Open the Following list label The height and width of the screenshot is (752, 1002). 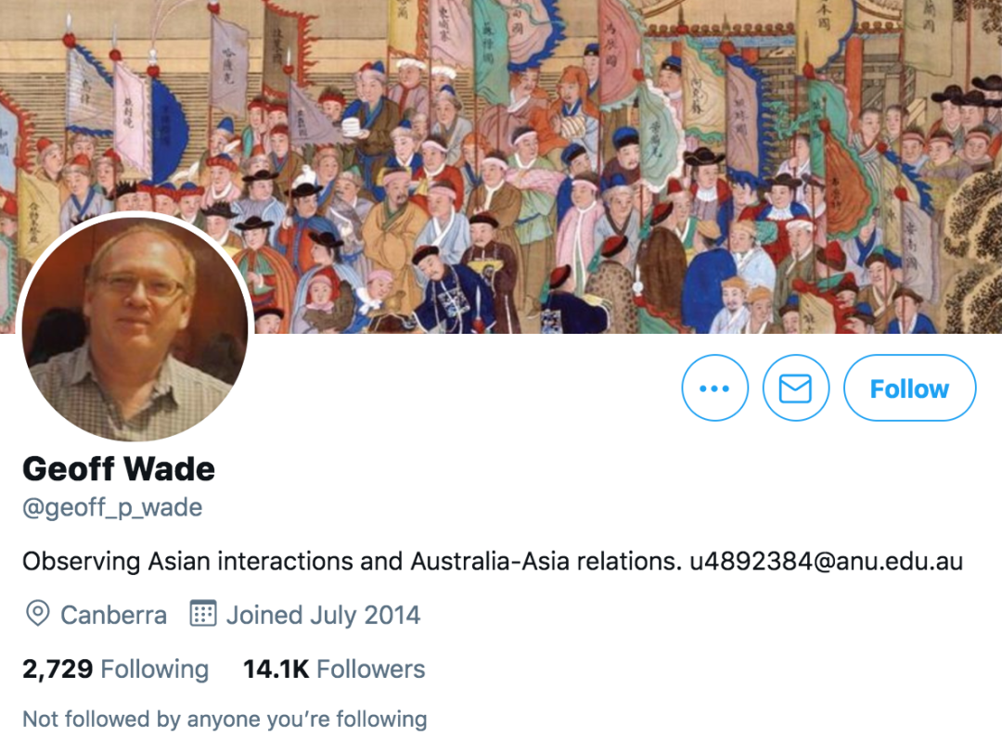click(155, 669)
